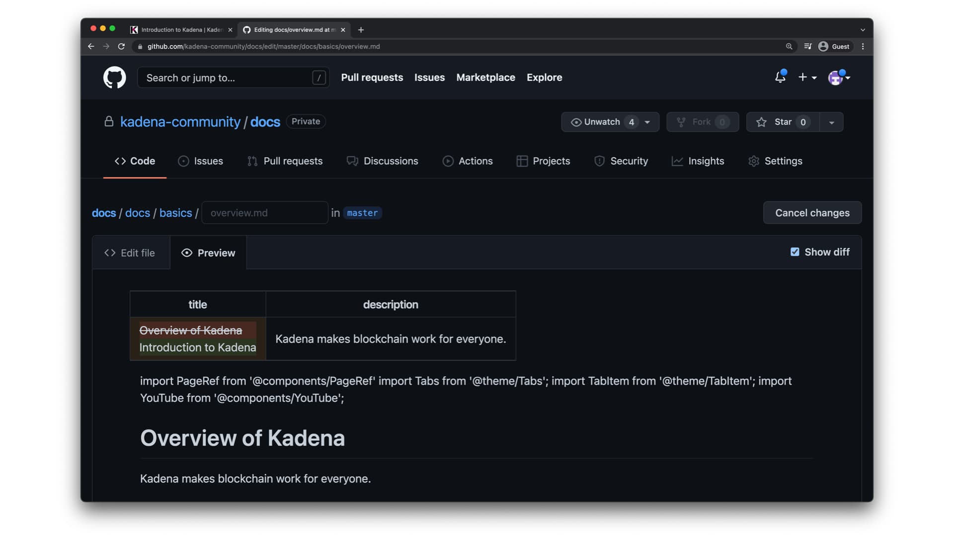Switch to the repository Pull requests tab

coord(285,161)
